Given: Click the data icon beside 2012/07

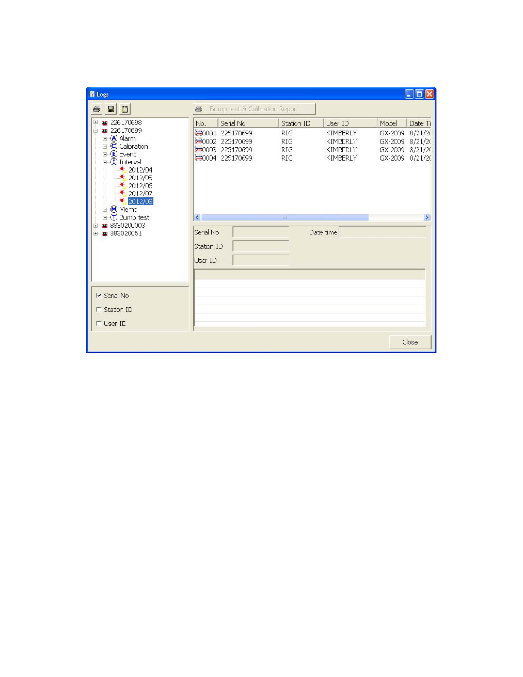Looking at the screenshot, I should pos(123,193).
